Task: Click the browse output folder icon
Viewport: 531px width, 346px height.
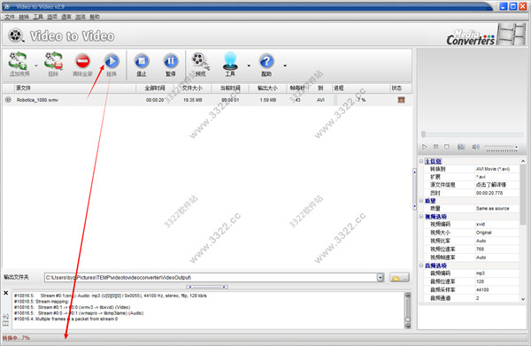Action: (x=399, y=278)
